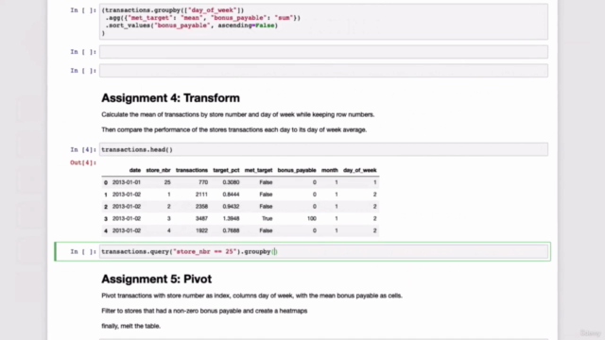The image size is (605, 340).
Task: Click the 'day_of_week' column header
Action: point(359,170)
